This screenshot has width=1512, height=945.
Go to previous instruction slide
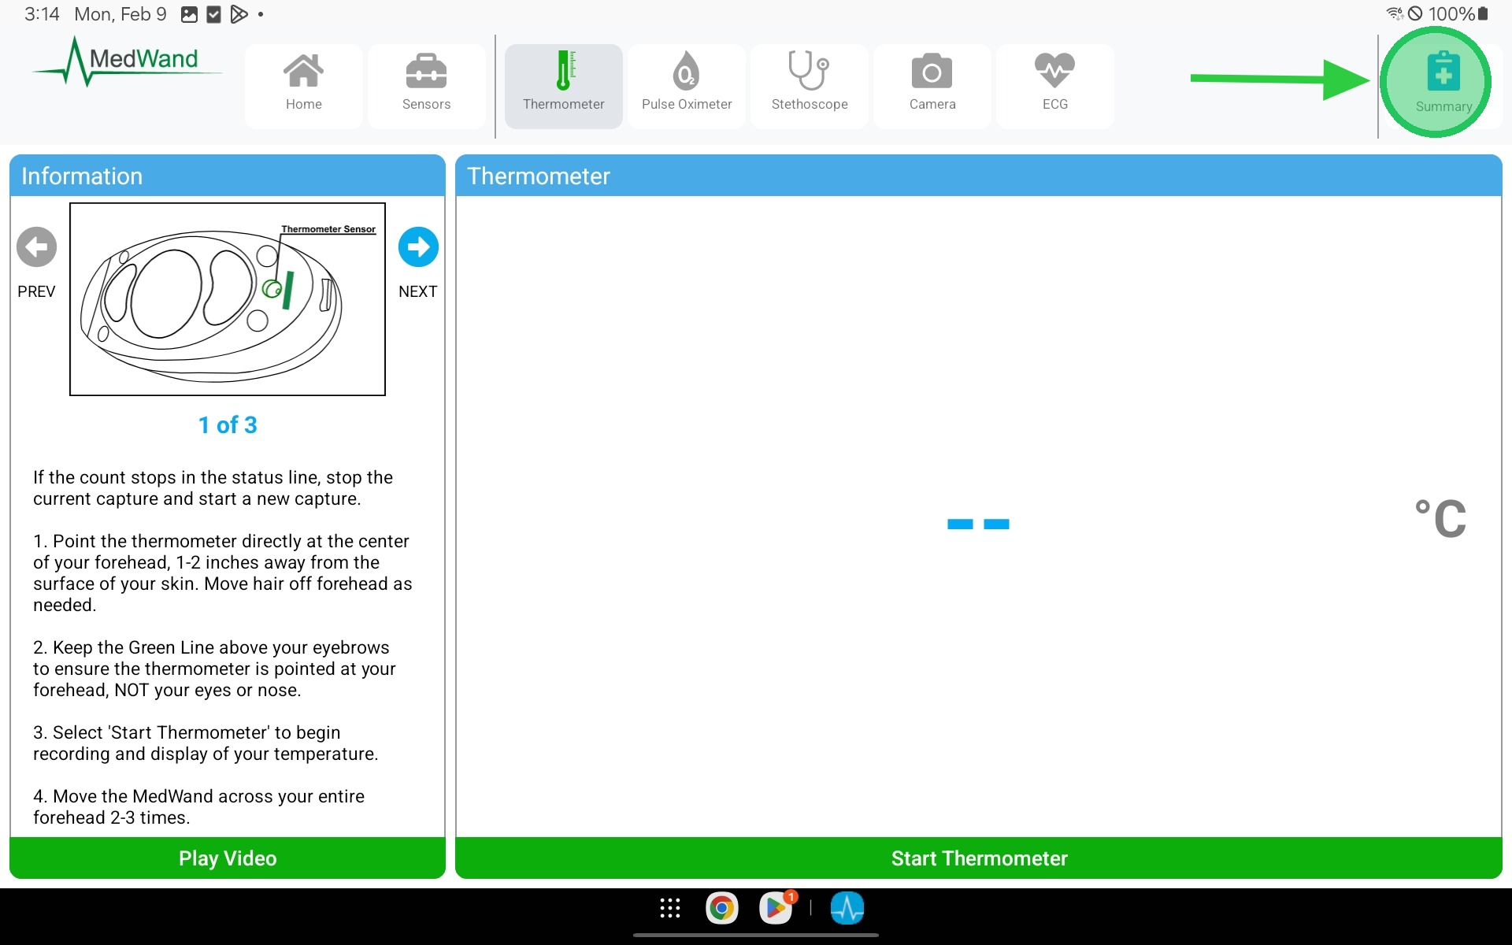[36, 248]
